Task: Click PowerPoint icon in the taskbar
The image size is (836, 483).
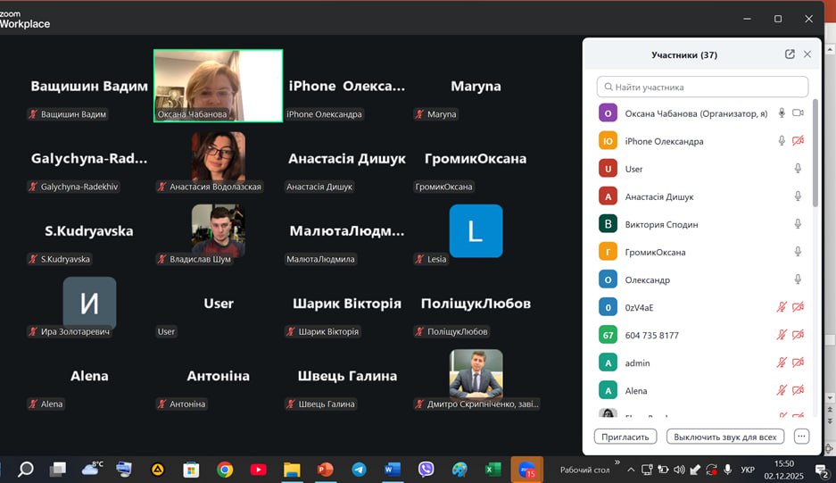Action: (x=325, y=470)
